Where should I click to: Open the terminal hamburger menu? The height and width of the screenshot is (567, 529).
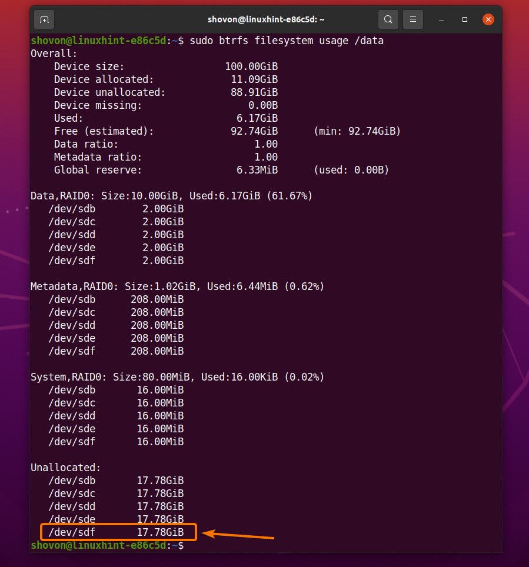click(x=415, y=19)
